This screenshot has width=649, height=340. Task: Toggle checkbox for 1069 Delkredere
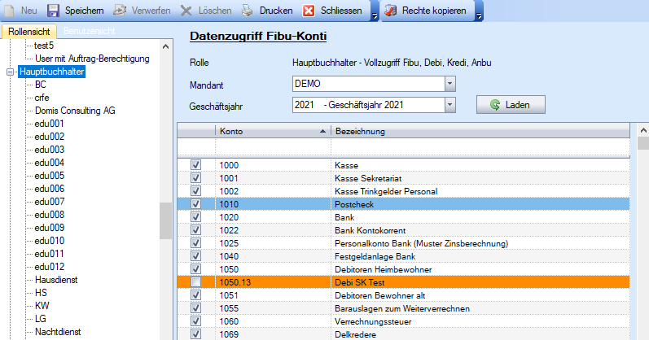click(195, 334)
